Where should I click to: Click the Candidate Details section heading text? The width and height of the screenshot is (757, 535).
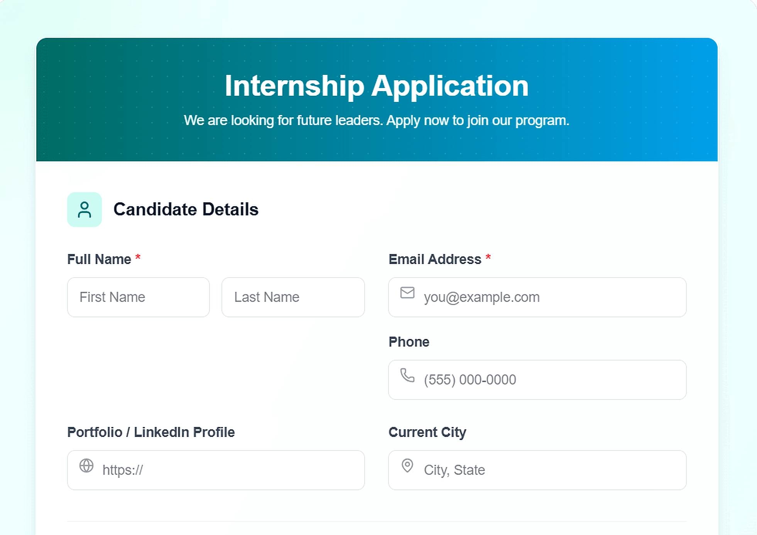point(186,210)
